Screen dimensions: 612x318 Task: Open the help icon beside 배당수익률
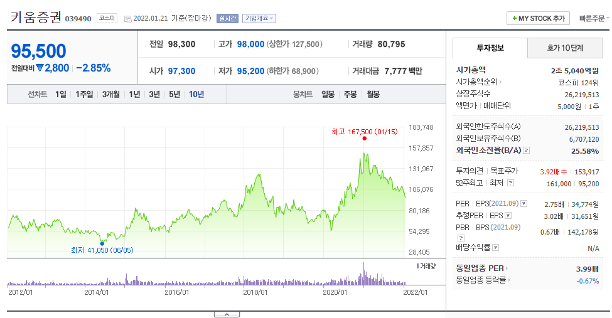point(495,247)
